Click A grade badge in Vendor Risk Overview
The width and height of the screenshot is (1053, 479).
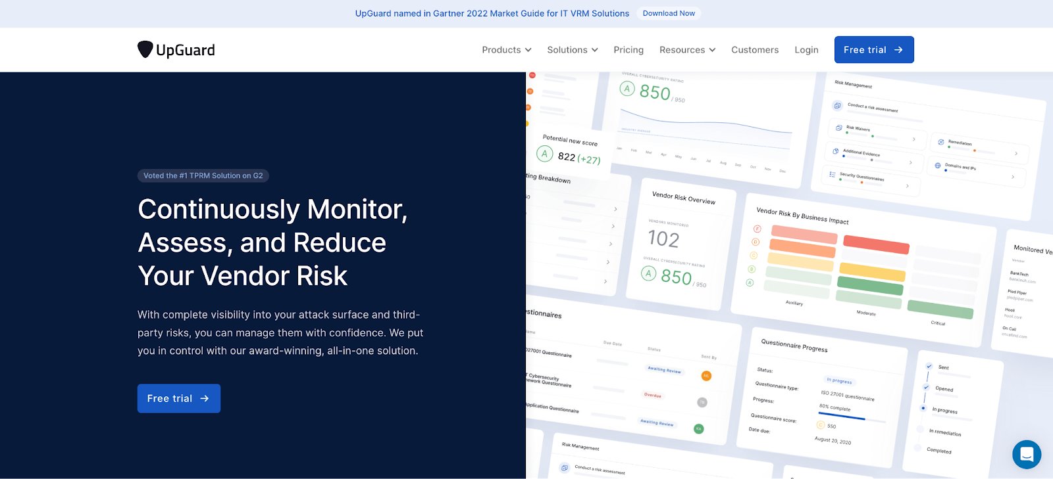(x=649, y=273)
